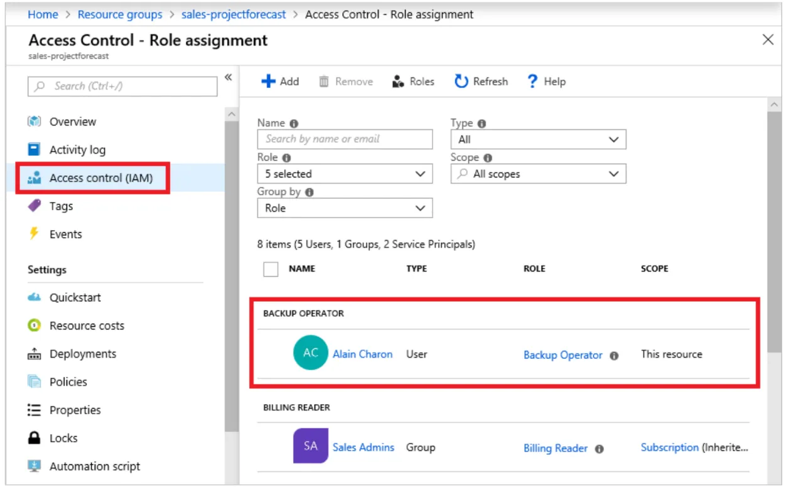791x495 pixels.
Task: Tick the select-all checkbox beside NAME
Action: pos(271,269)
